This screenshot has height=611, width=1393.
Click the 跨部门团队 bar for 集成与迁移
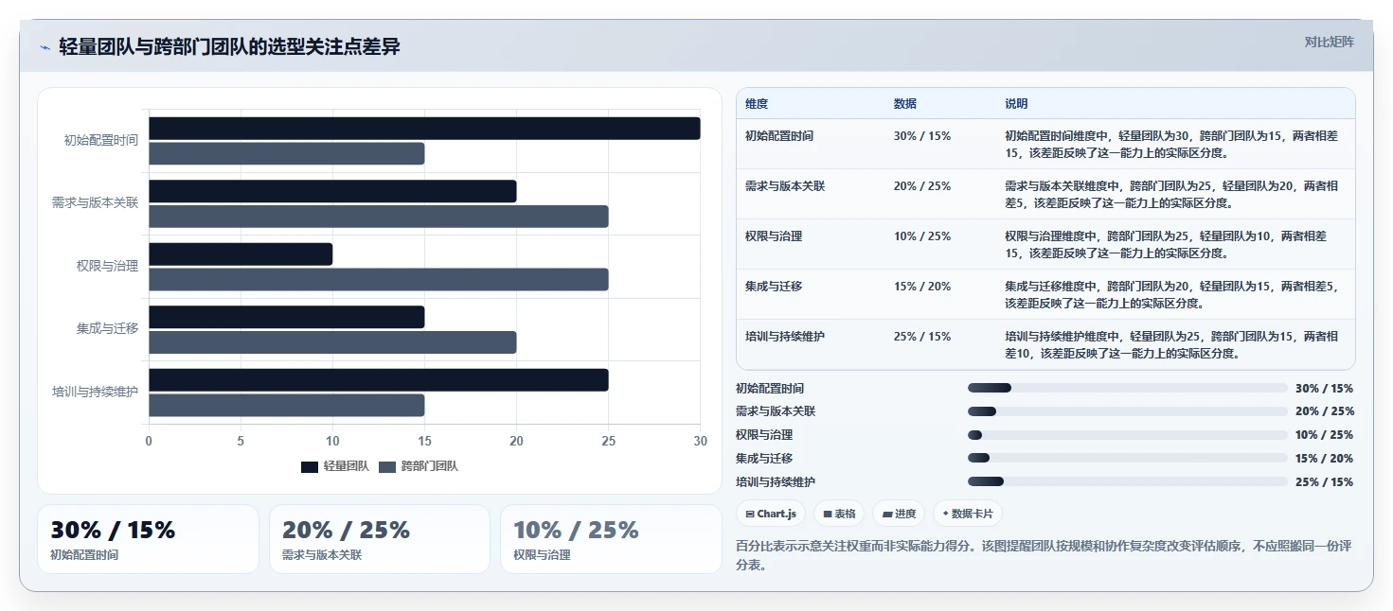[332, 342]
